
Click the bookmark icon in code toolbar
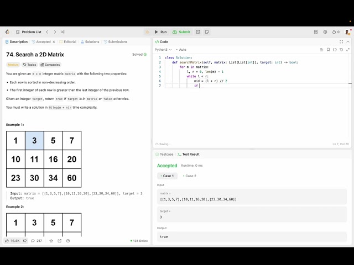click(x=328, y=50)
